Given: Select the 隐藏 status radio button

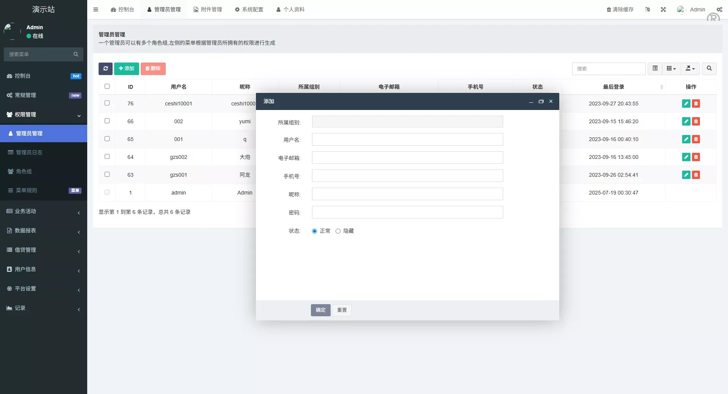Looking at the screenshot, I should click(x=338, y=231).
